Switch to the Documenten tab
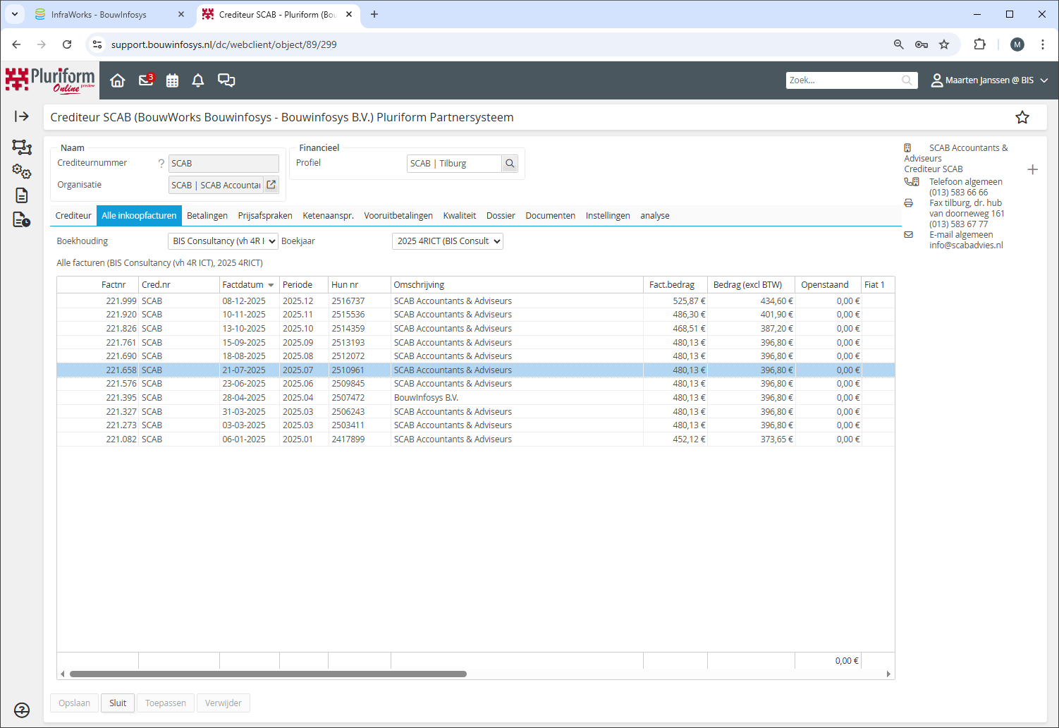The height and width of the screenshot is (728, 1059). (550, 216)
